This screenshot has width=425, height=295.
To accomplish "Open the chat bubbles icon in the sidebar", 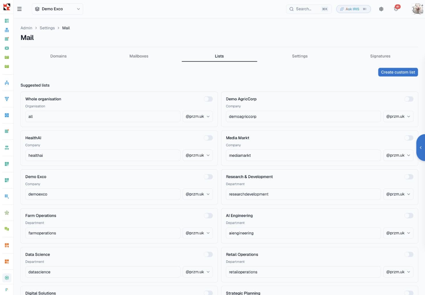I will [7, 229].
